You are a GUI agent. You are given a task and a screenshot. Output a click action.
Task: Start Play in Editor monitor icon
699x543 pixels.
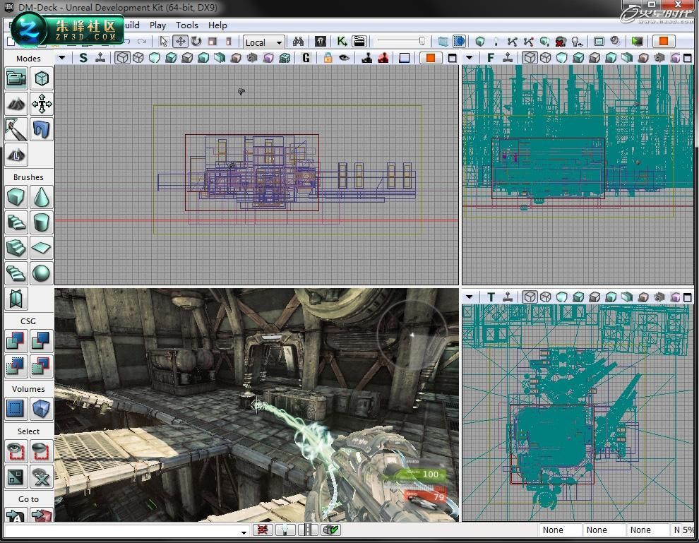[638, 42]
